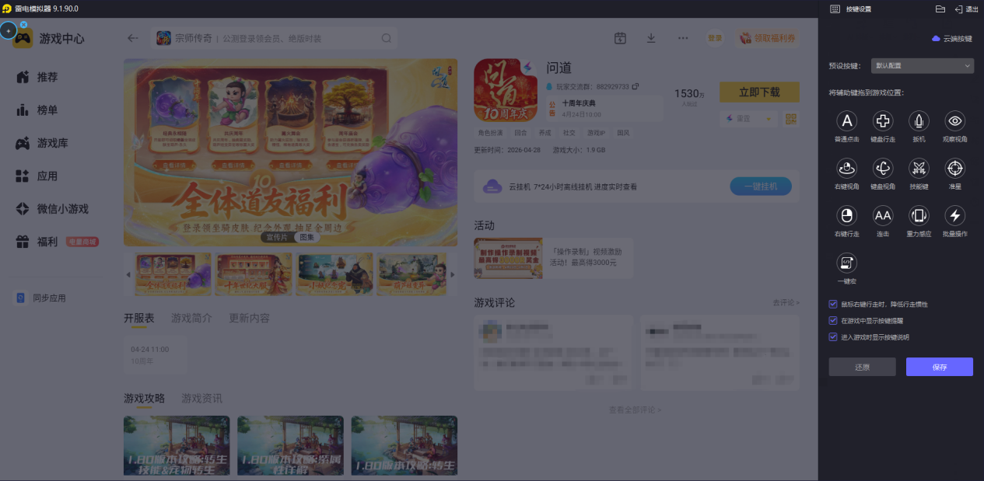Select the 键盘行走 D-pad key icon

pyautogui.click(x=883, y=120)
